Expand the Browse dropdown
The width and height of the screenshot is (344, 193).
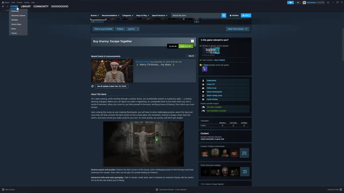[95, 16]
